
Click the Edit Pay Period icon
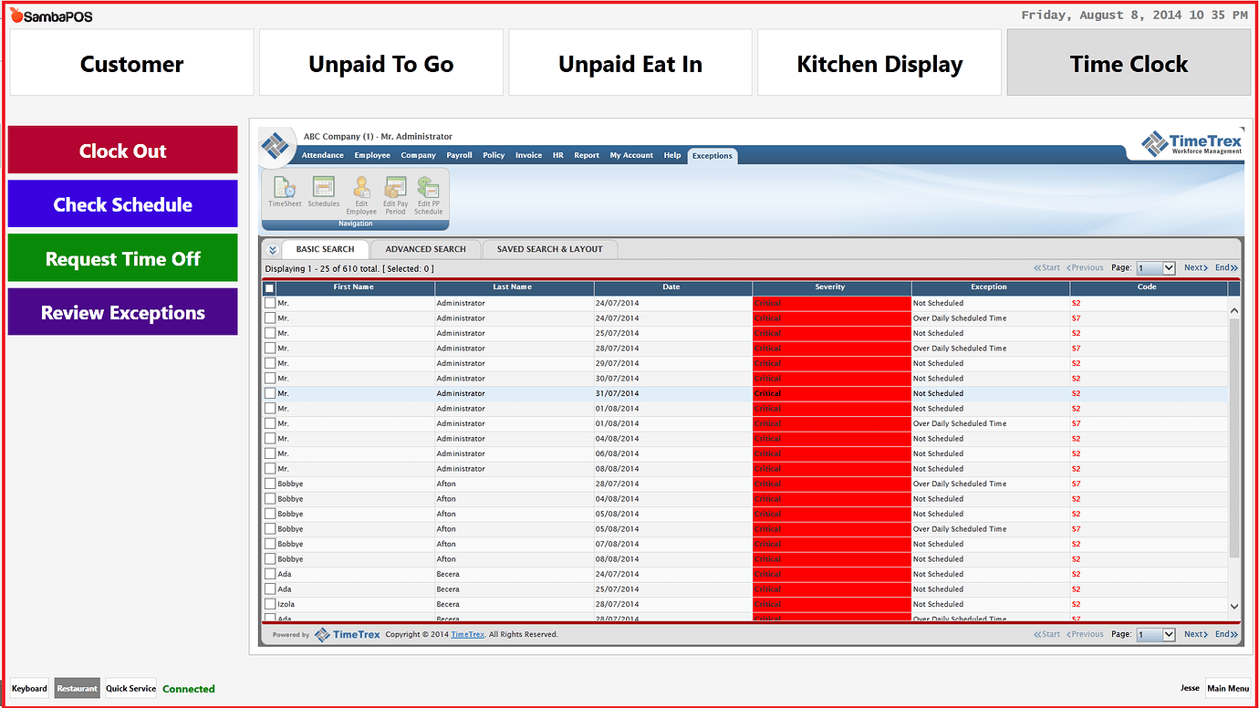395,195
